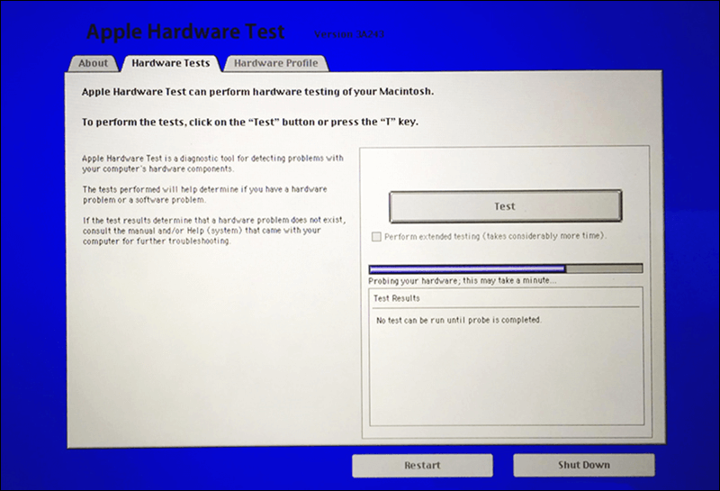Click 'Apple Hardware Test can perform' heading

pos(257,92)
